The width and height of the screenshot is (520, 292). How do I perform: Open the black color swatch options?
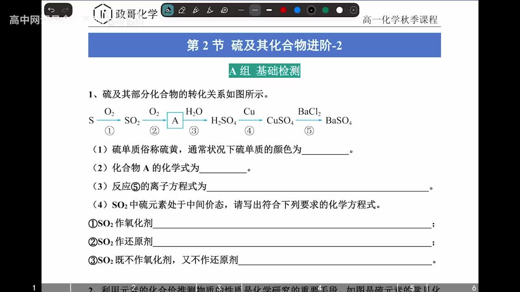pos(311,10)
